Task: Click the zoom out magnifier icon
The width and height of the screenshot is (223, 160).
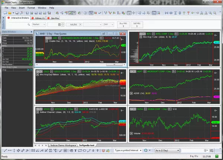Action: click(215, 13)
